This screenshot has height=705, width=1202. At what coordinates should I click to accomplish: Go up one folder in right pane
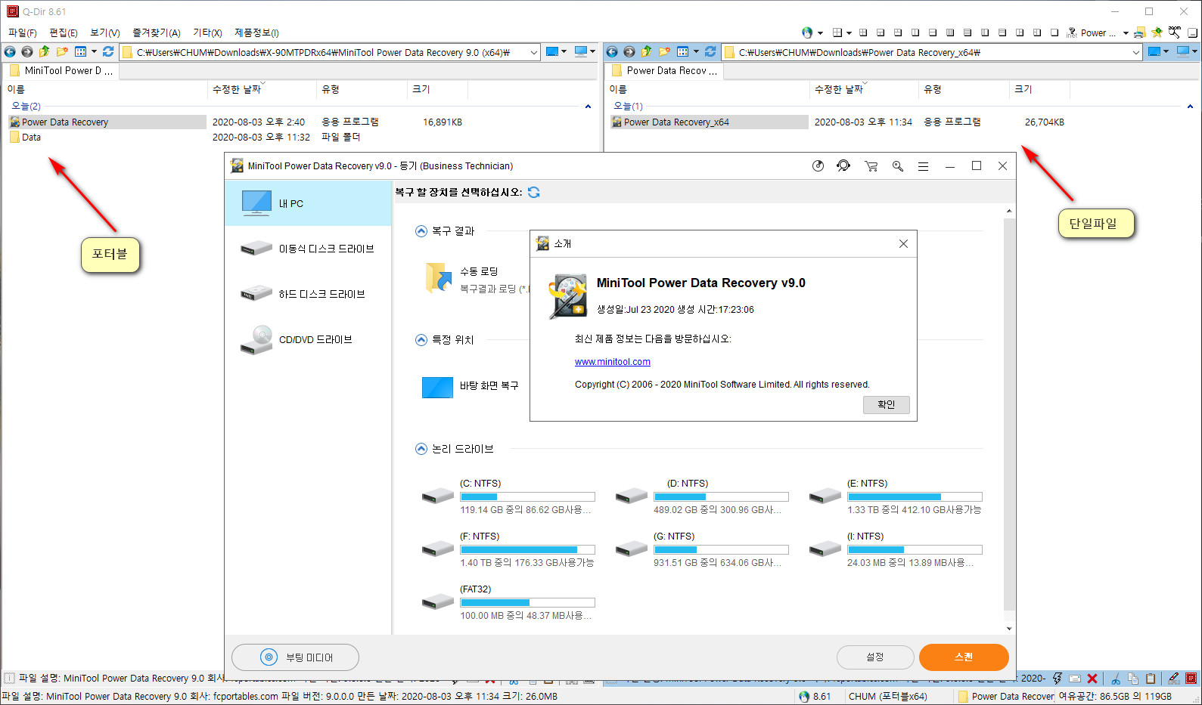coord(646,51)
